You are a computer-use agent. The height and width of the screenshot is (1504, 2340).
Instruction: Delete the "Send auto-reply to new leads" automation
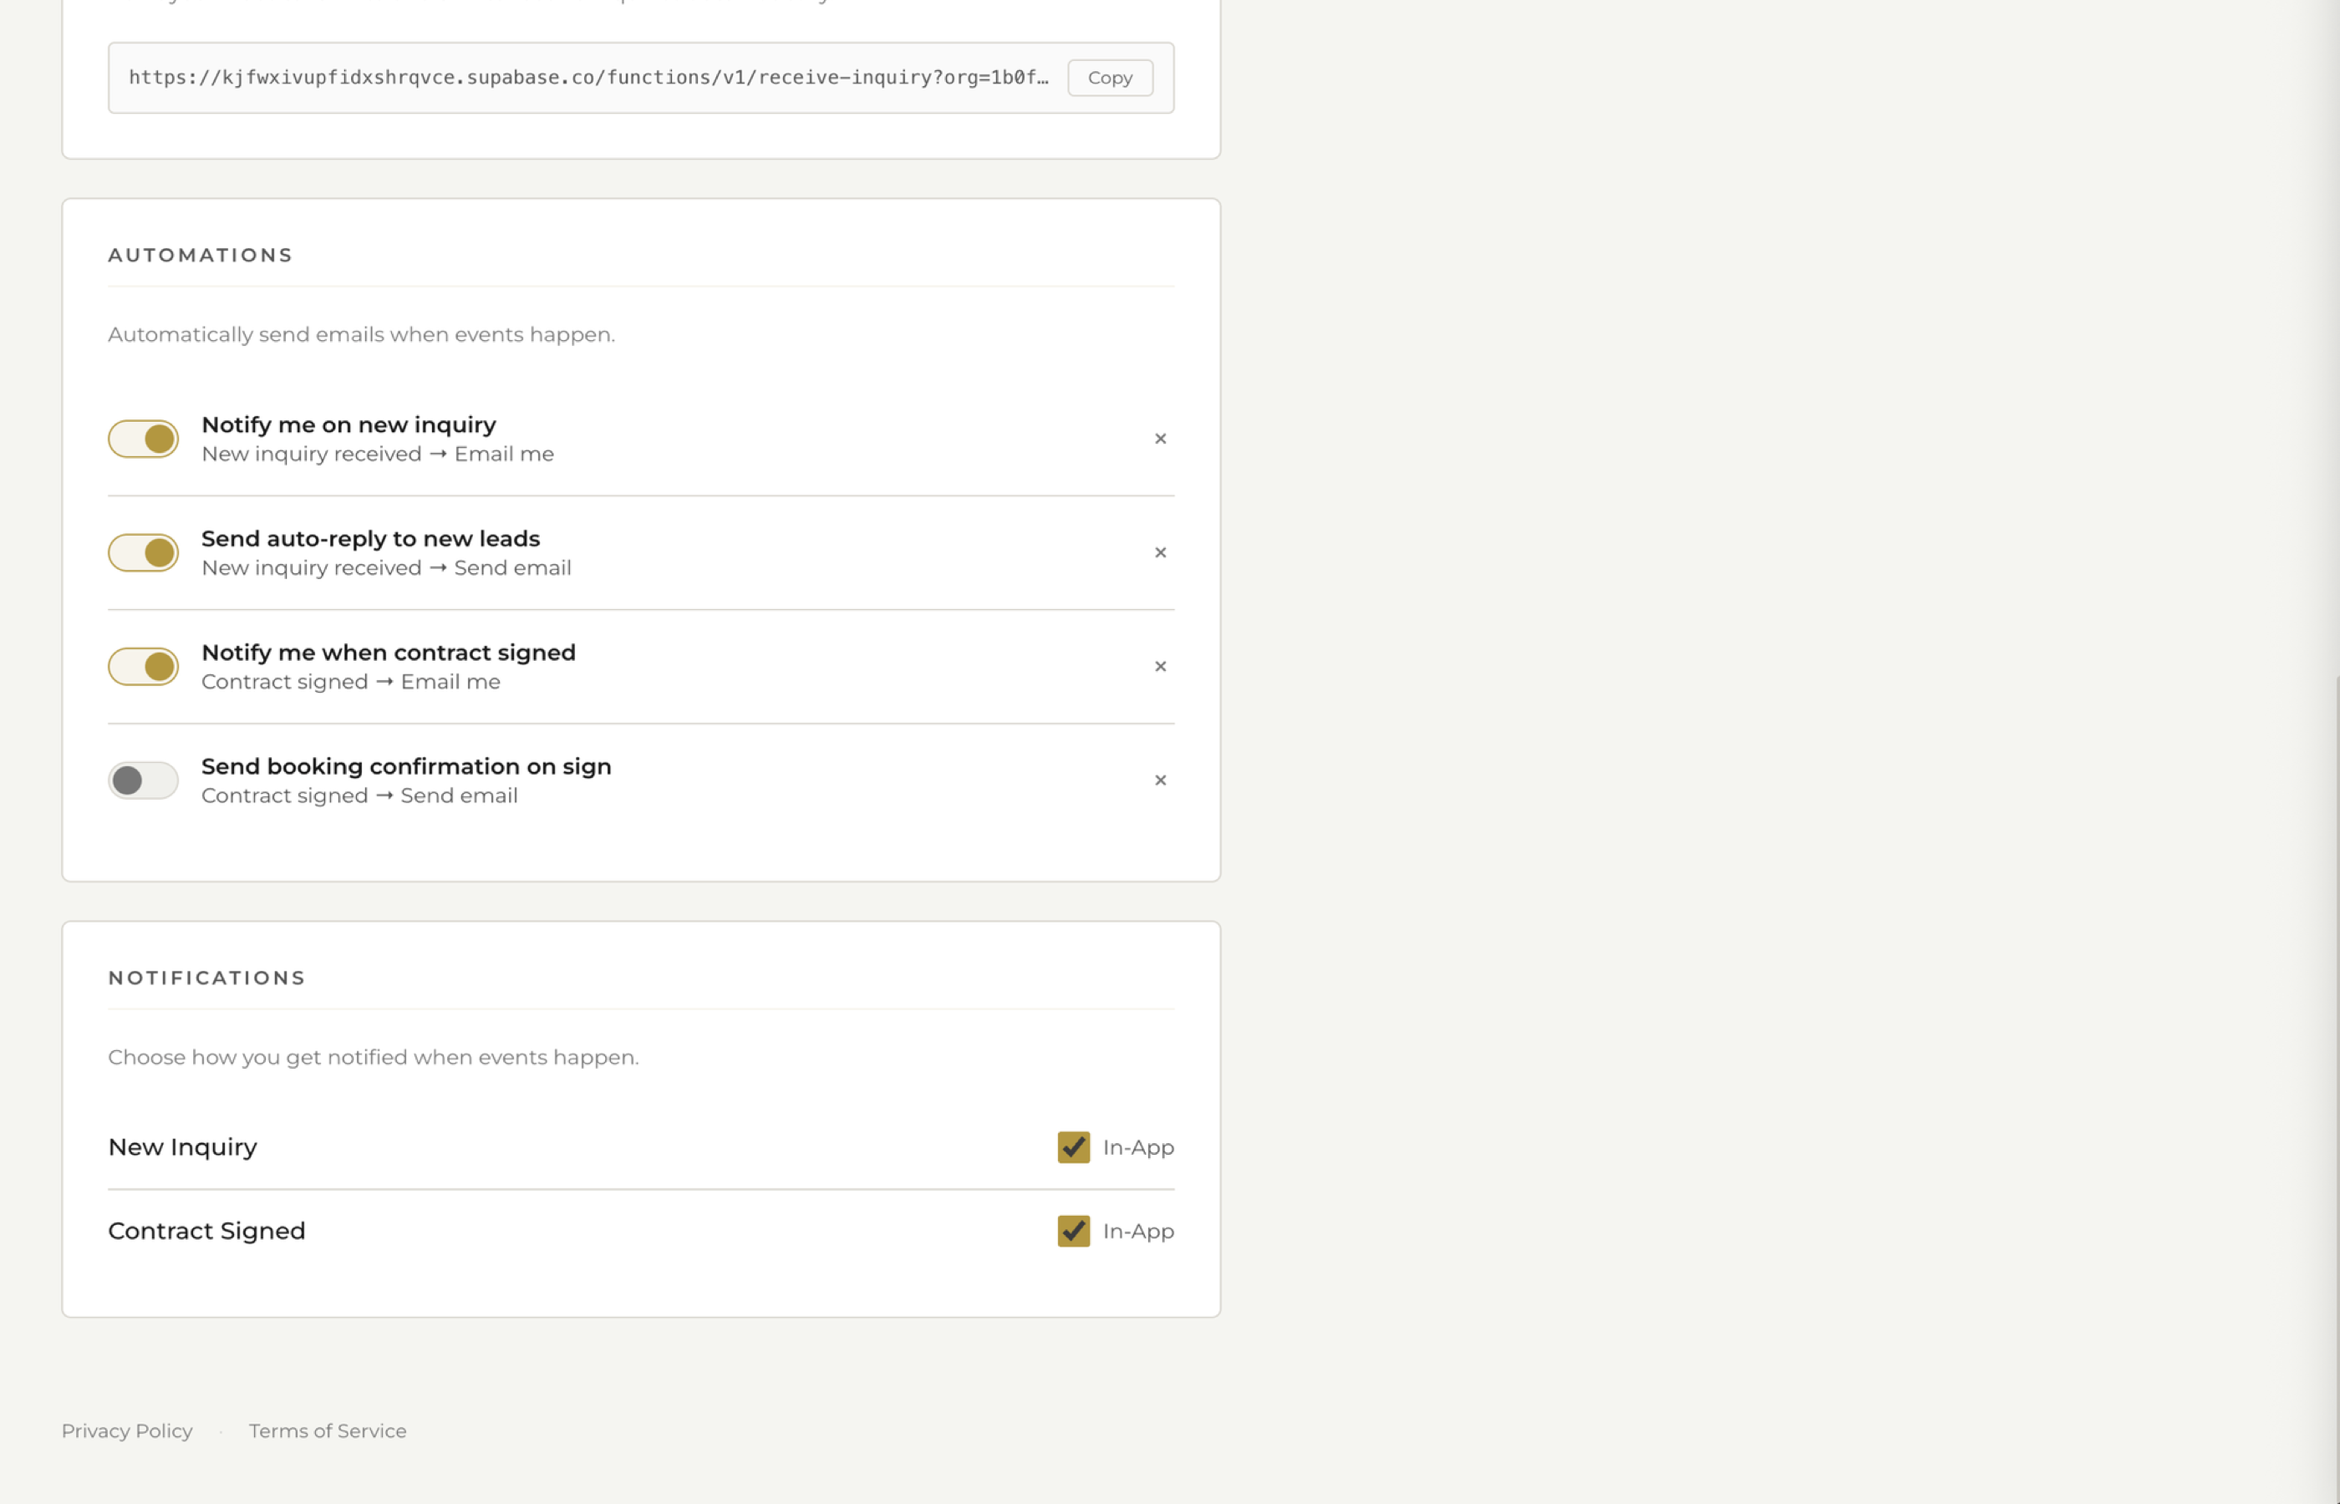click(1160, 551)
